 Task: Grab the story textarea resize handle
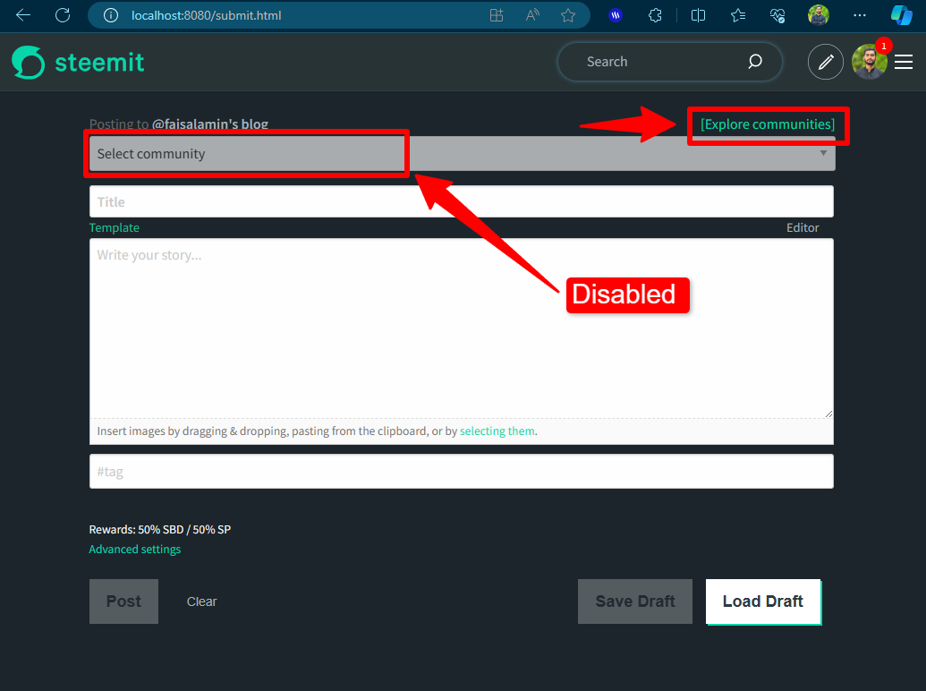[x=828, y=414]
